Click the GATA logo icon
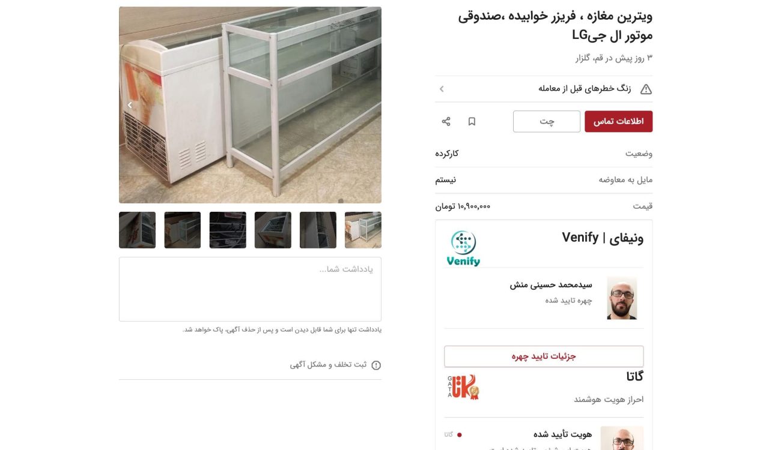This screenshot has width=769, height=450. click(x=463, y=387)
